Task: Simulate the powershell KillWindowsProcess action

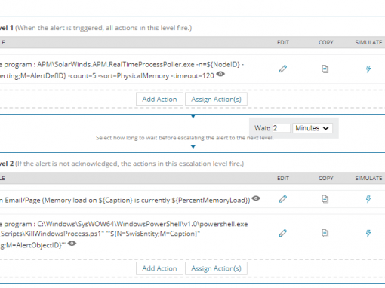Action: point(368,233)
